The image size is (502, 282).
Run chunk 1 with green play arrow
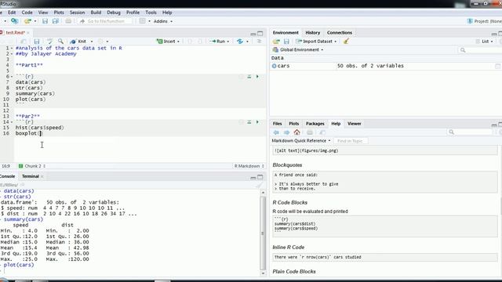point(257,77)
